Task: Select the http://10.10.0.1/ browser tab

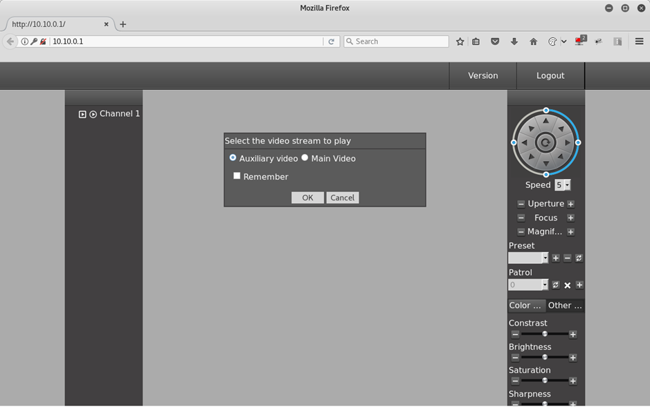Action: 58,24
